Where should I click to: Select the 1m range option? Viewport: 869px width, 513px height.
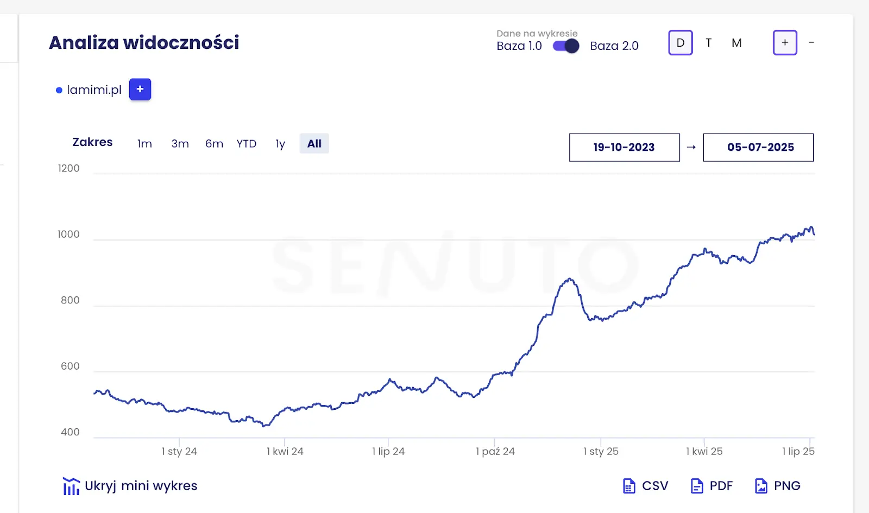144,144
